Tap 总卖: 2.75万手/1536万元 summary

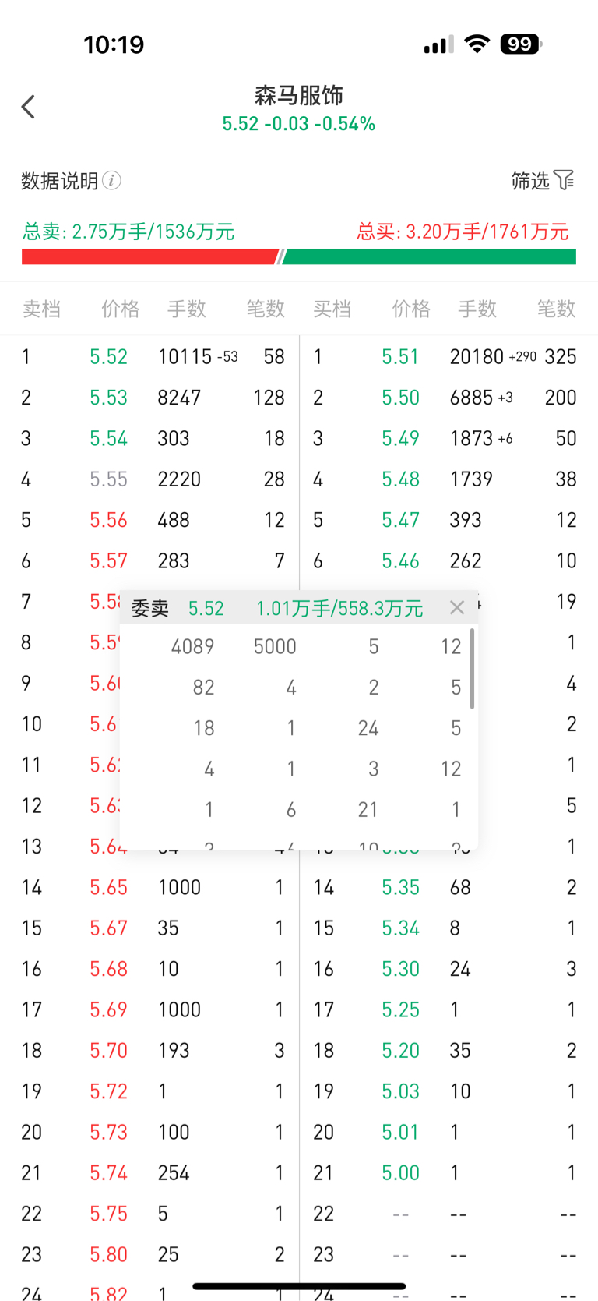[128, 232]
